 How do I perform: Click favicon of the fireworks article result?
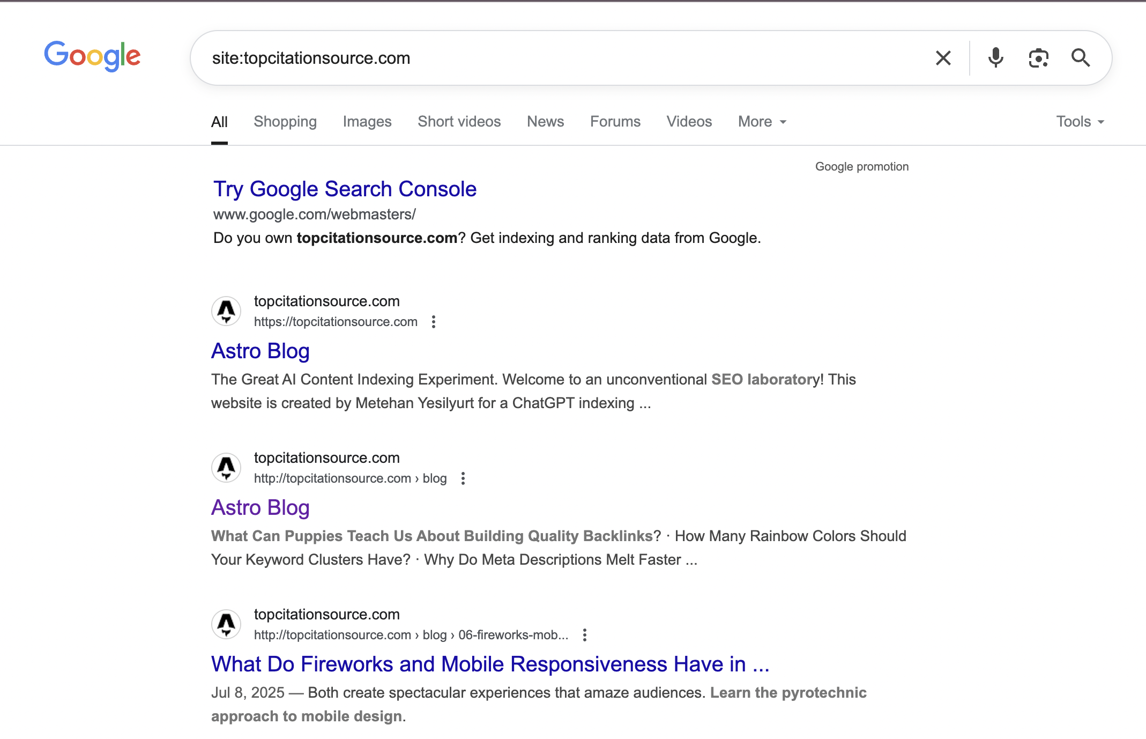coord(226,624)
